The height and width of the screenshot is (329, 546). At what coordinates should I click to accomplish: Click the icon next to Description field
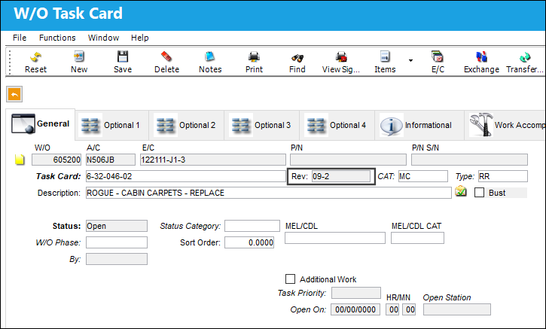pyautogui.click(x=461, y=191)
